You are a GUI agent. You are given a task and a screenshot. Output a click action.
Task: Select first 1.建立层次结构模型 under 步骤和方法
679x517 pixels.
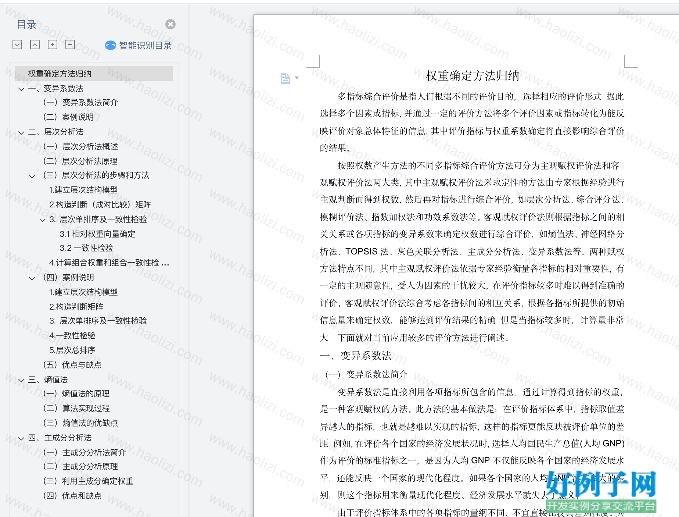tap(83, 190)
